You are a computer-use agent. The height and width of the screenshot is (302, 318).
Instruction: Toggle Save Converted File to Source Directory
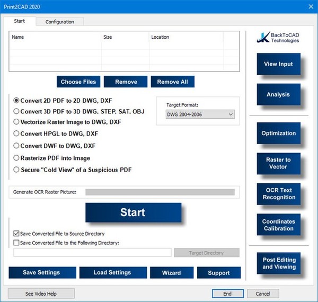[x=16, y=234]
